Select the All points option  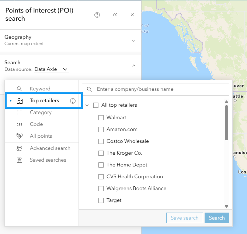click(42, 136)
